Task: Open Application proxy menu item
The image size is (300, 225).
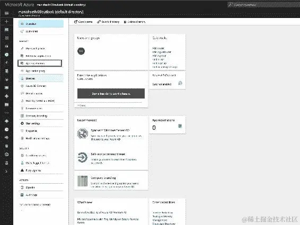Action: pyautogui.click(x=41, y=71)
